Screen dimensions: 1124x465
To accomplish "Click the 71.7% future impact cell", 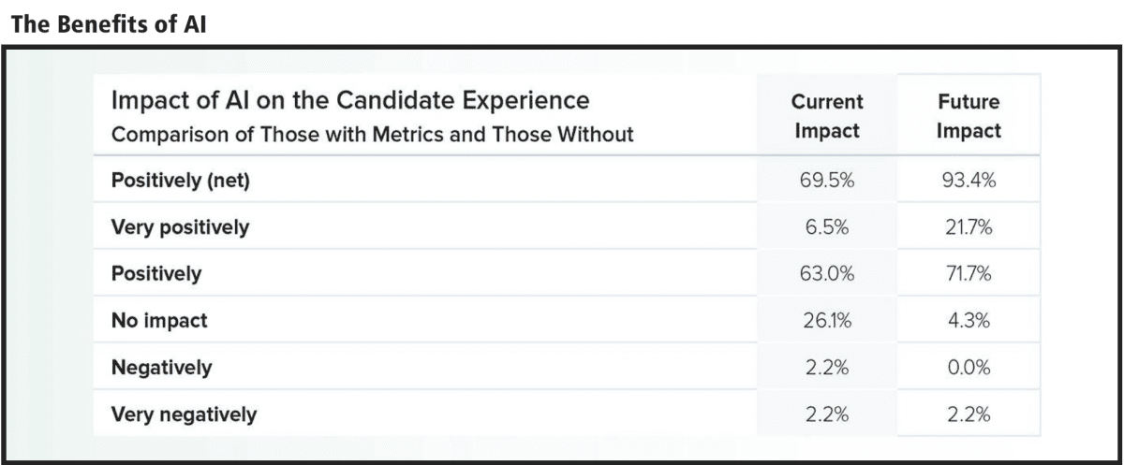I will 969,274.
